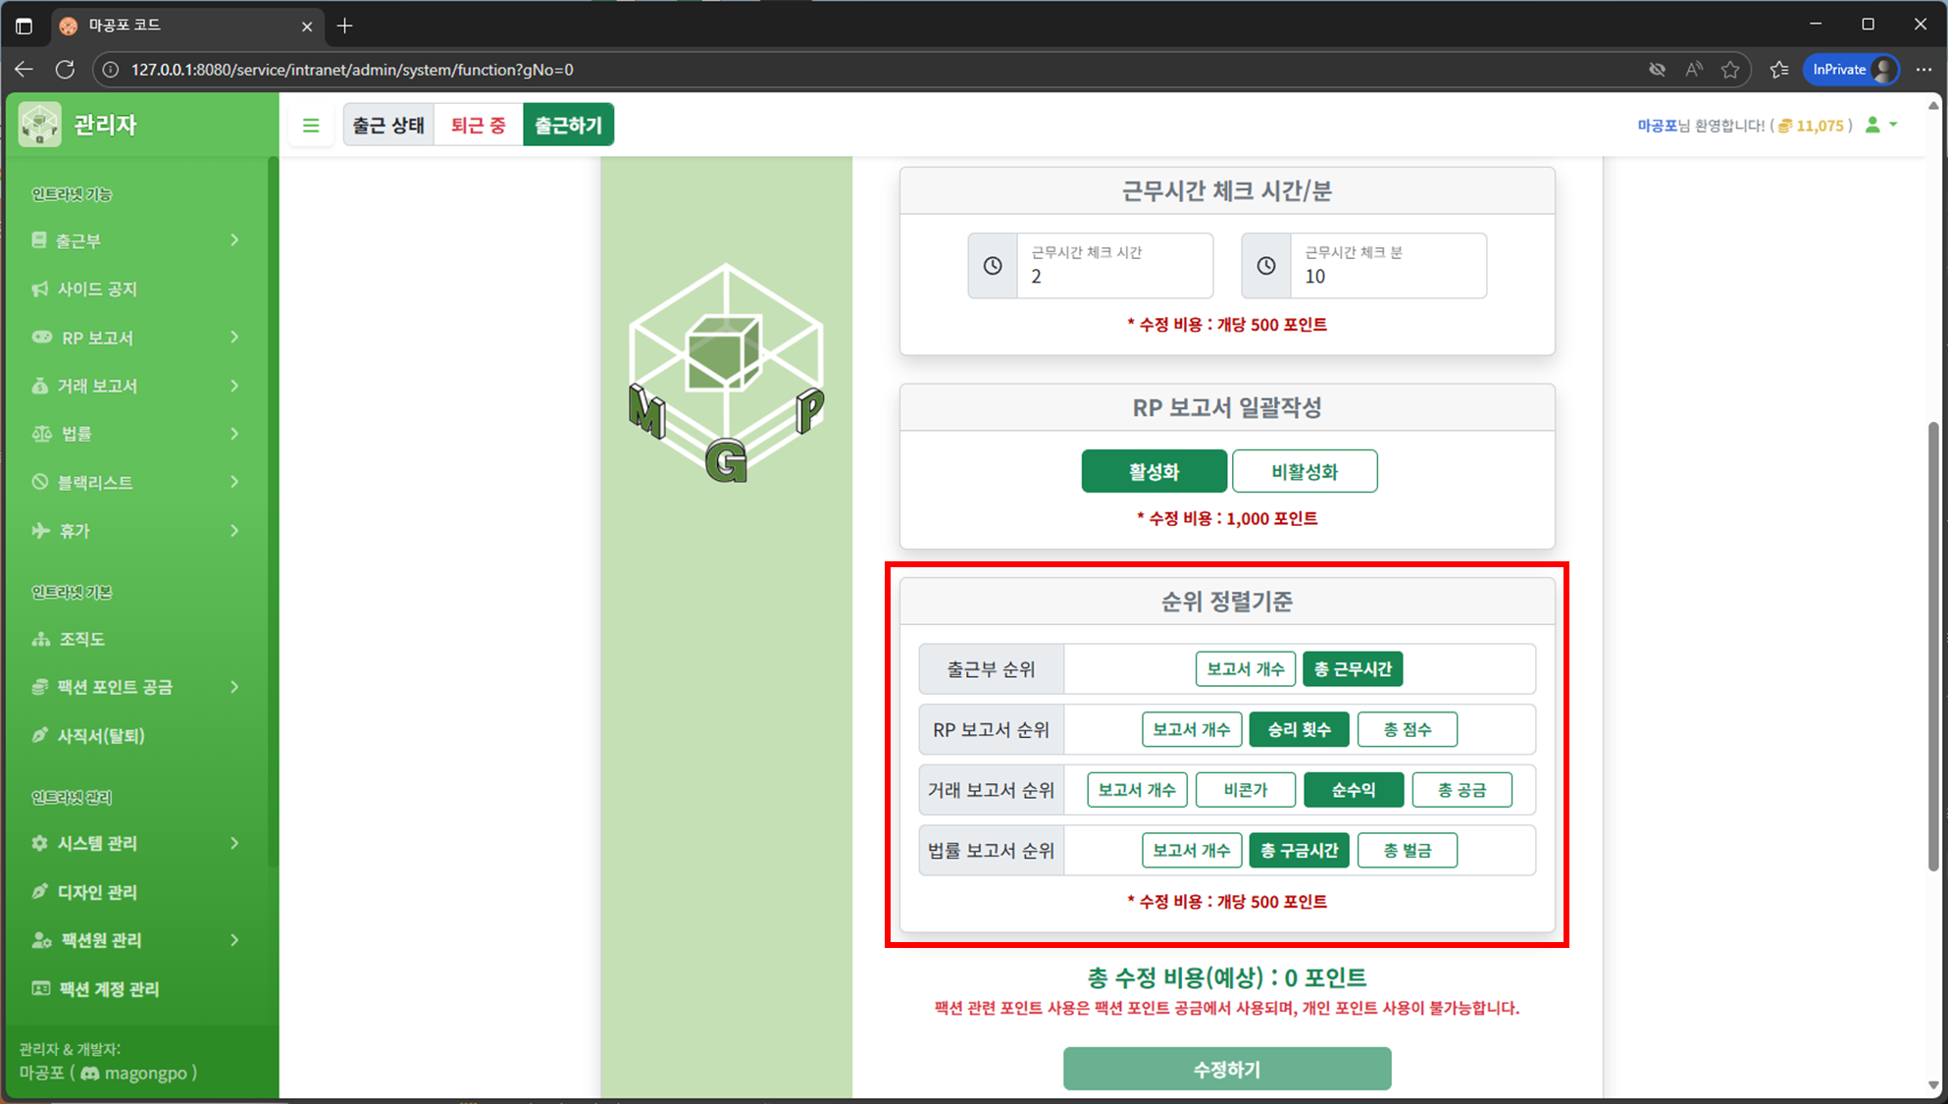Expand the 휴가 submenu chevron
The height and width of the screenshot is (1104, 1948).
click(234, 531)
